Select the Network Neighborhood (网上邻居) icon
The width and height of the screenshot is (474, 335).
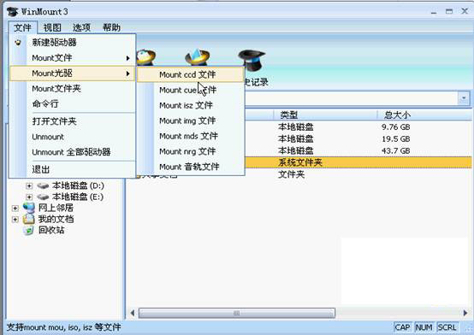29,208
